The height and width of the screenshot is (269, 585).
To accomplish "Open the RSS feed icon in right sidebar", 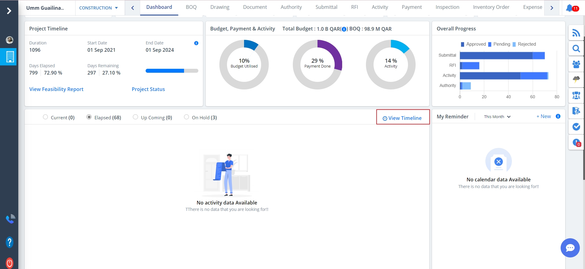I will tap(576, 33).
